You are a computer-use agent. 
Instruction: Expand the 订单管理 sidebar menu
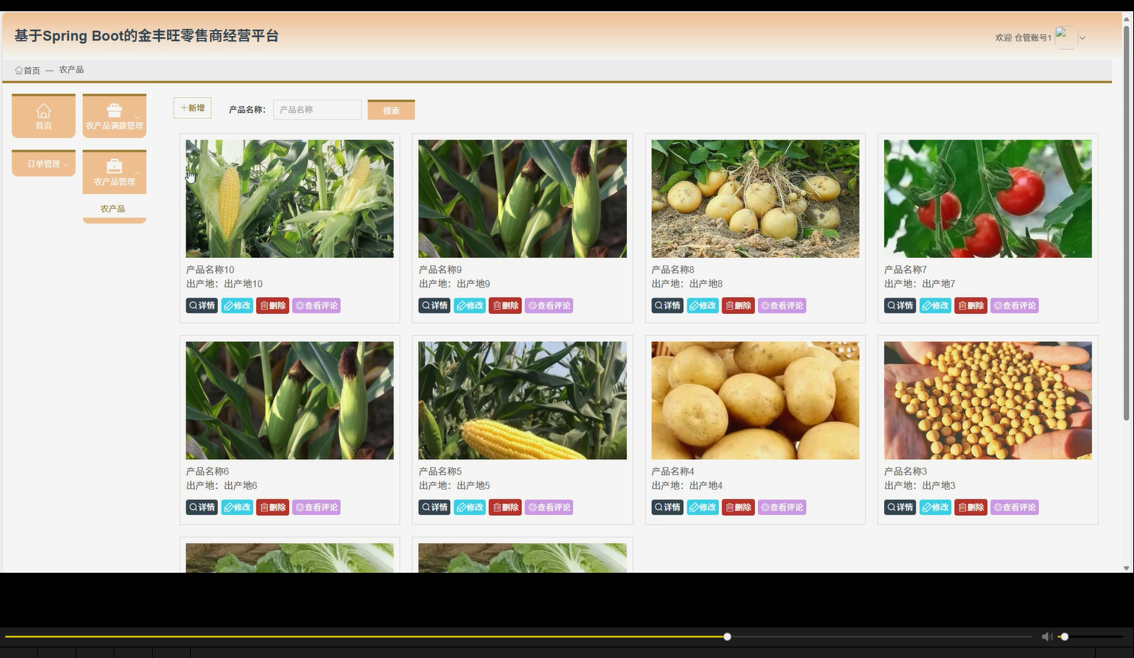(x=43, y=164)
